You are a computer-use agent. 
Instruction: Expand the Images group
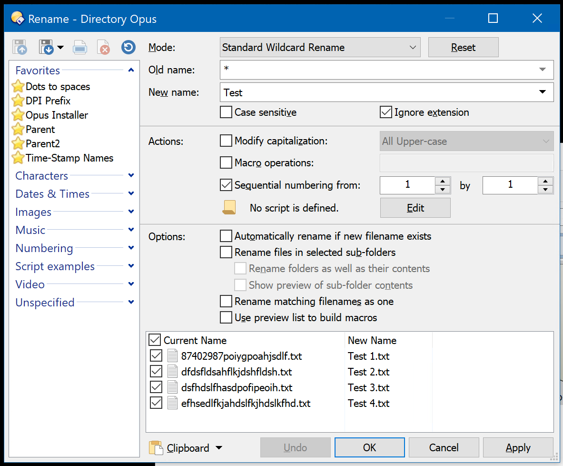(x=131, y=212)
